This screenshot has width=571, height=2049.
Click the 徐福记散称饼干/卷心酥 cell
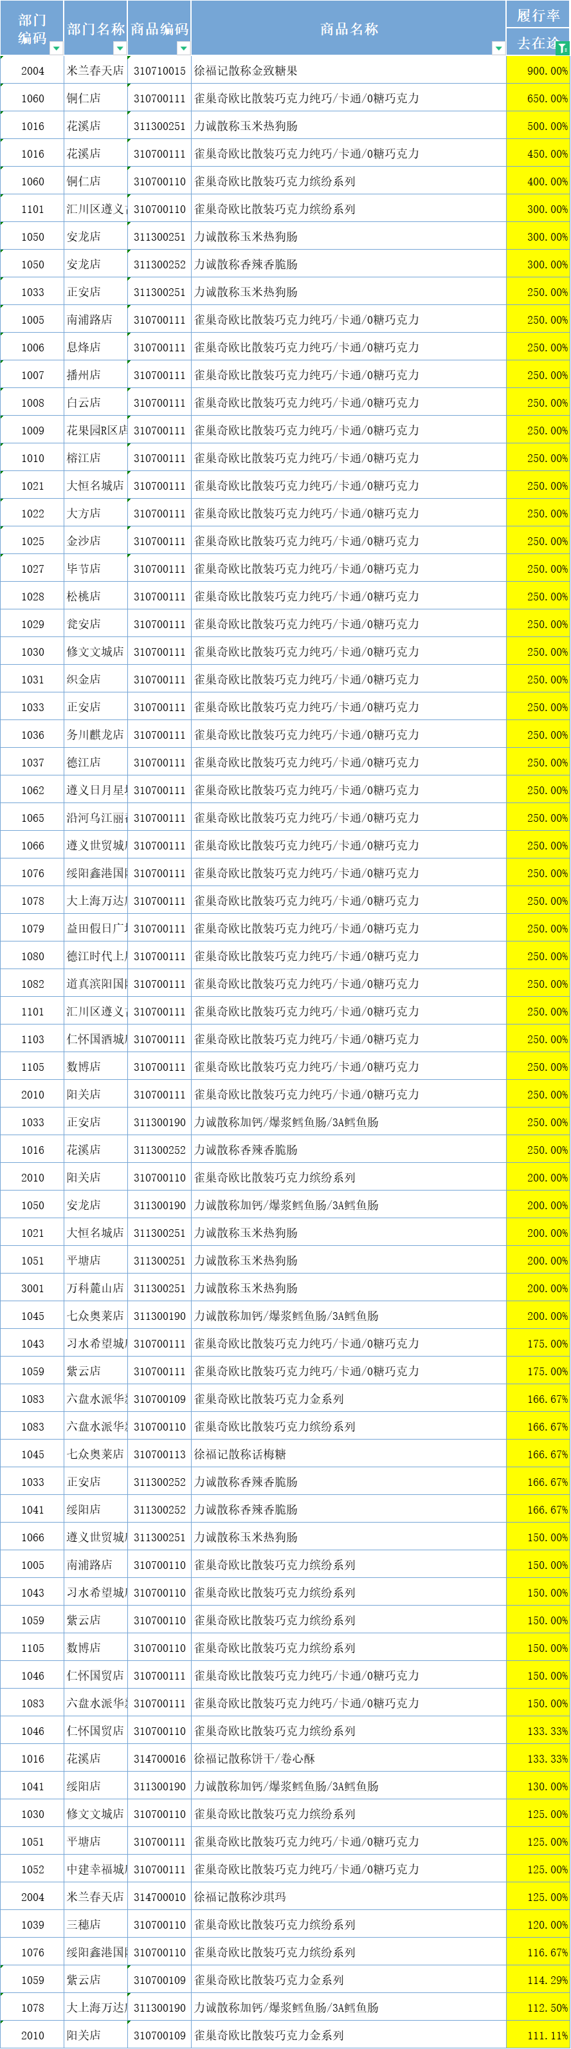(x=255, y=1759)
